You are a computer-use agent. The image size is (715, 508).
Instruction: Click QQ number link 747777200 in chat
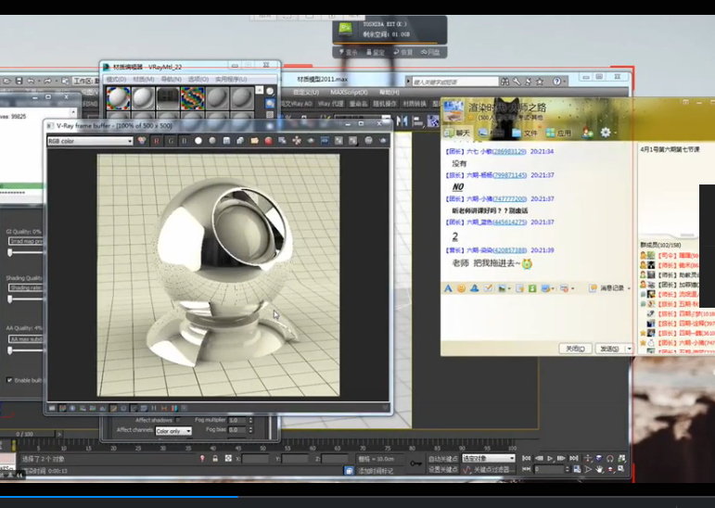[510, 198]
